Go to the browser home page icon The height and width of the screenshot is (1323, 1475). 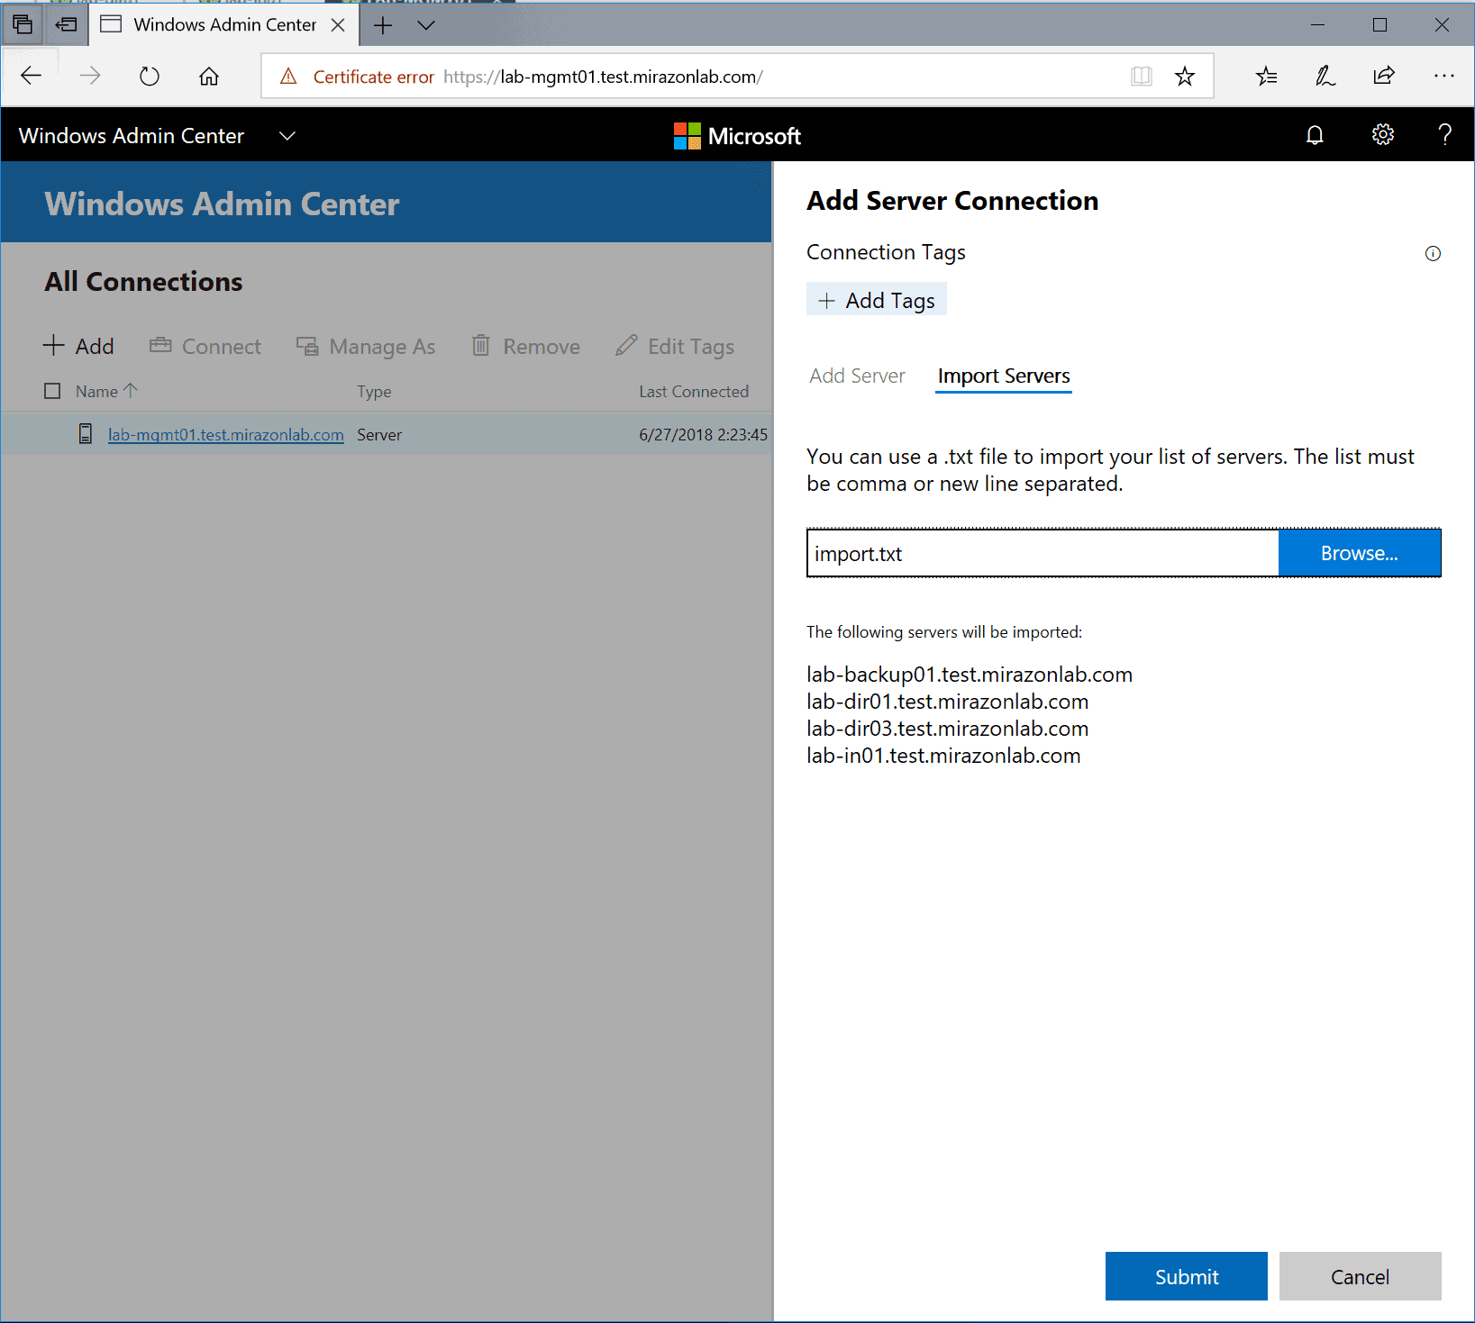[x=209, y=77]
